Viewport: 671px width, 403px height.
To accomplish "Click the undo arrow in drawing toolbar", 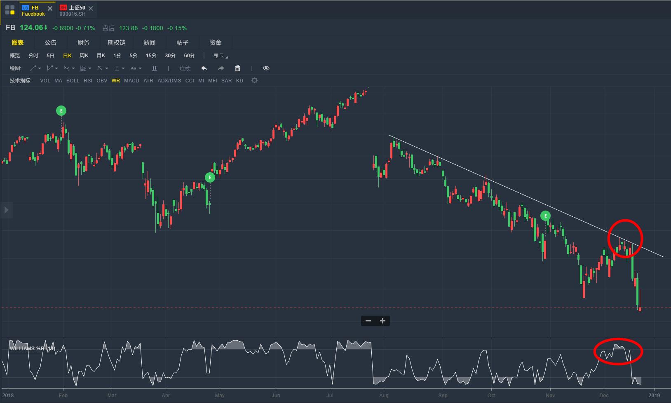I will point(204,68).
